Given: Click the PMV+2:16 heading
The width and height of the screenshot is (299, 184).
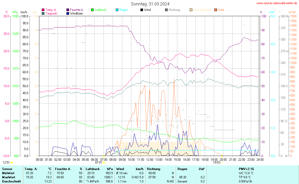Looking at the screenshot, I should coord(246,169).
